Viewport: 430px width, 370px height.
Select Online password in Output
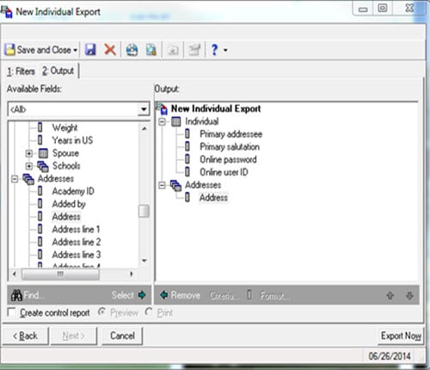tap(228, 159)
